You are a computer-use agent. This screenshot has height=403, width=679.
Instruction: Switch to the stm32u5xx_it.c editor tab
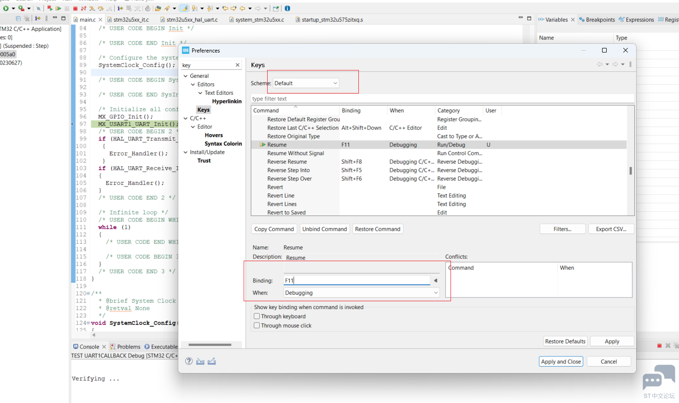click(x=128, y=19)
